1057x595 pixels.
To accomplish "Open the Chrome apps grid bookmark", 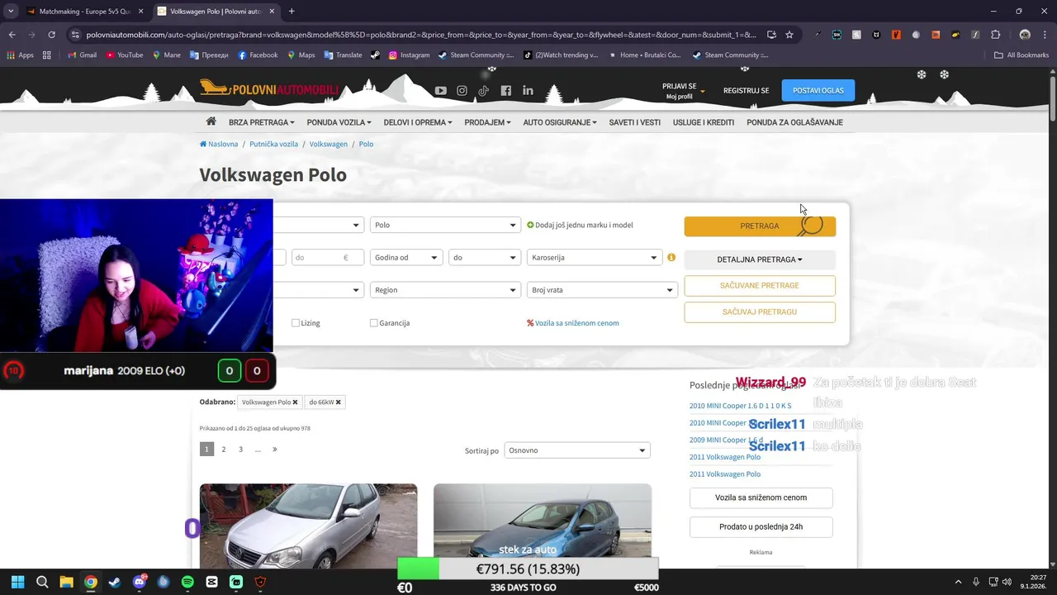I will click(47, 55).
